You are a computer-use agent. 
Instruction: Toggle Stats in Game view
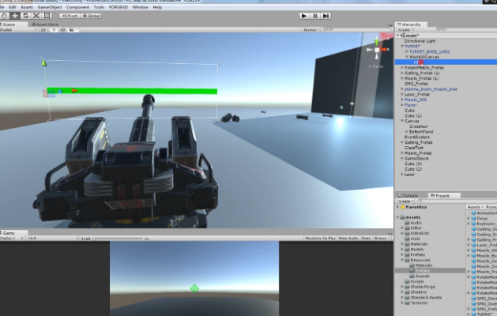(x=366, y=238)
